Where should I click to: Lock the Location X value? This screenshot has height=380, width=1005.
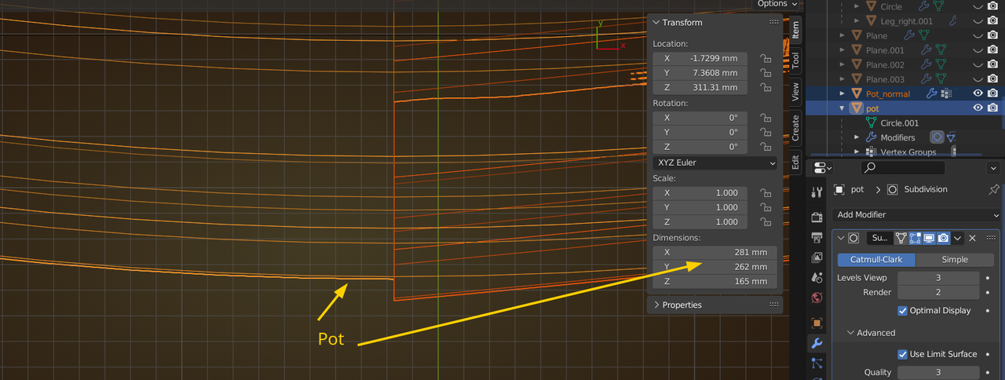[765, 58]
